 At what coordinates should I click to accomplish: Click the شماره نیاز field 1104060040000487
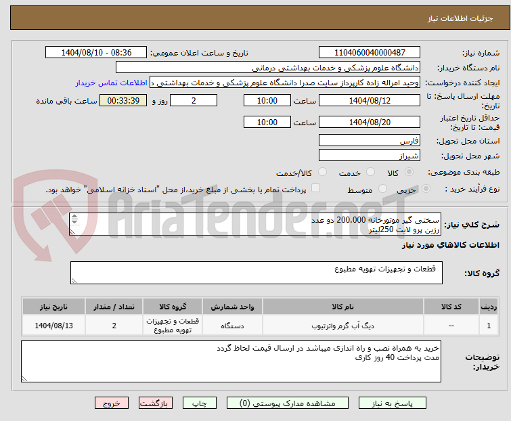(x=370, y=53)
